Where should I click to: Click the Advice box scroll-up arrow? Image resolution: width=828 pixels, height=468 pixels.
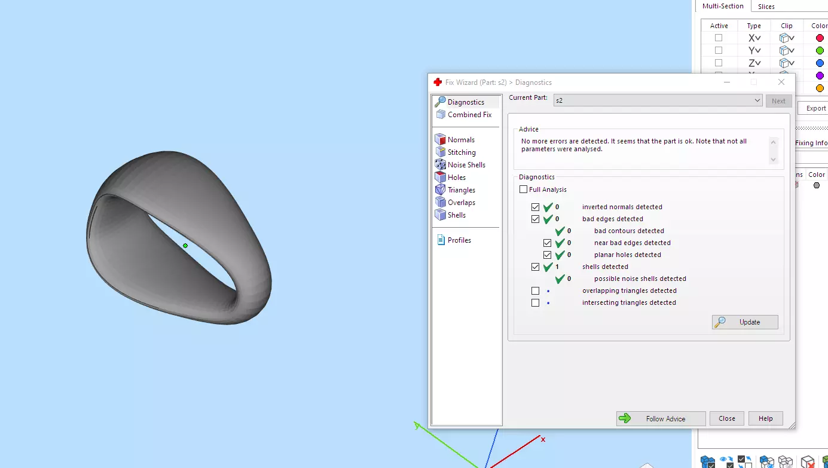[773, 142]
